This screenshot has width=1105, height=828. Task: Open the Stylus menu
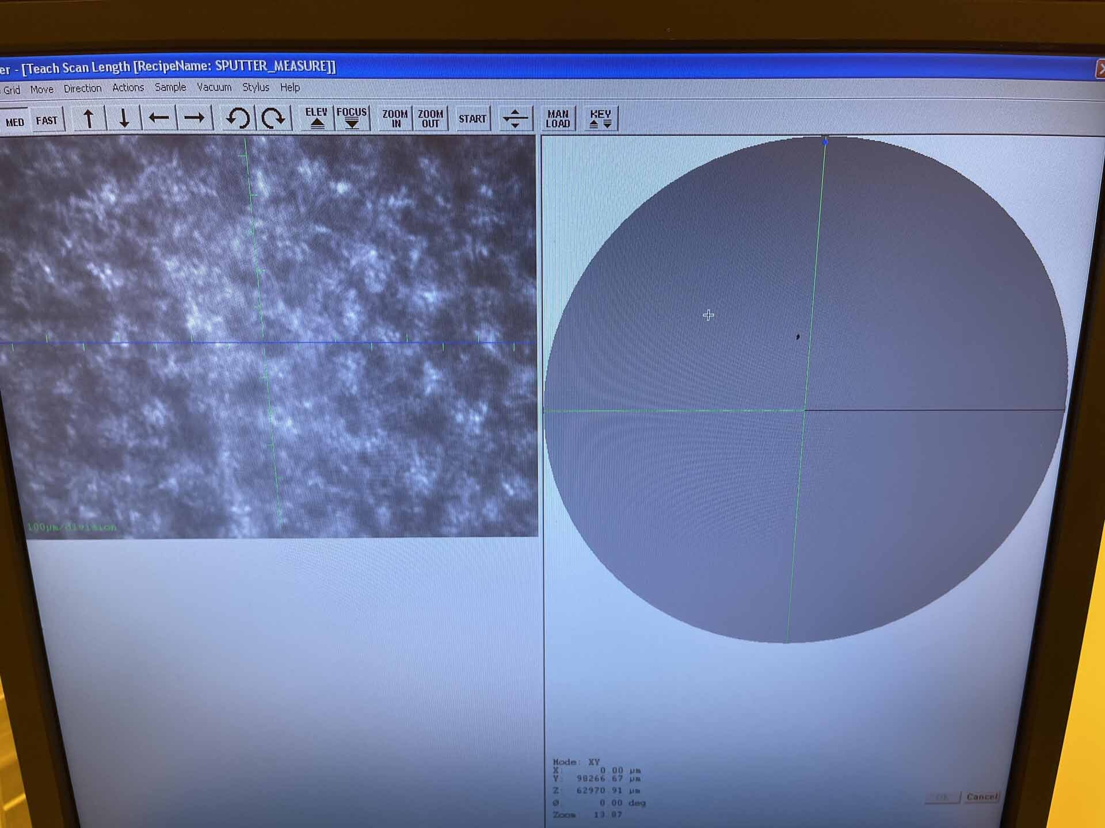point(256,87)
